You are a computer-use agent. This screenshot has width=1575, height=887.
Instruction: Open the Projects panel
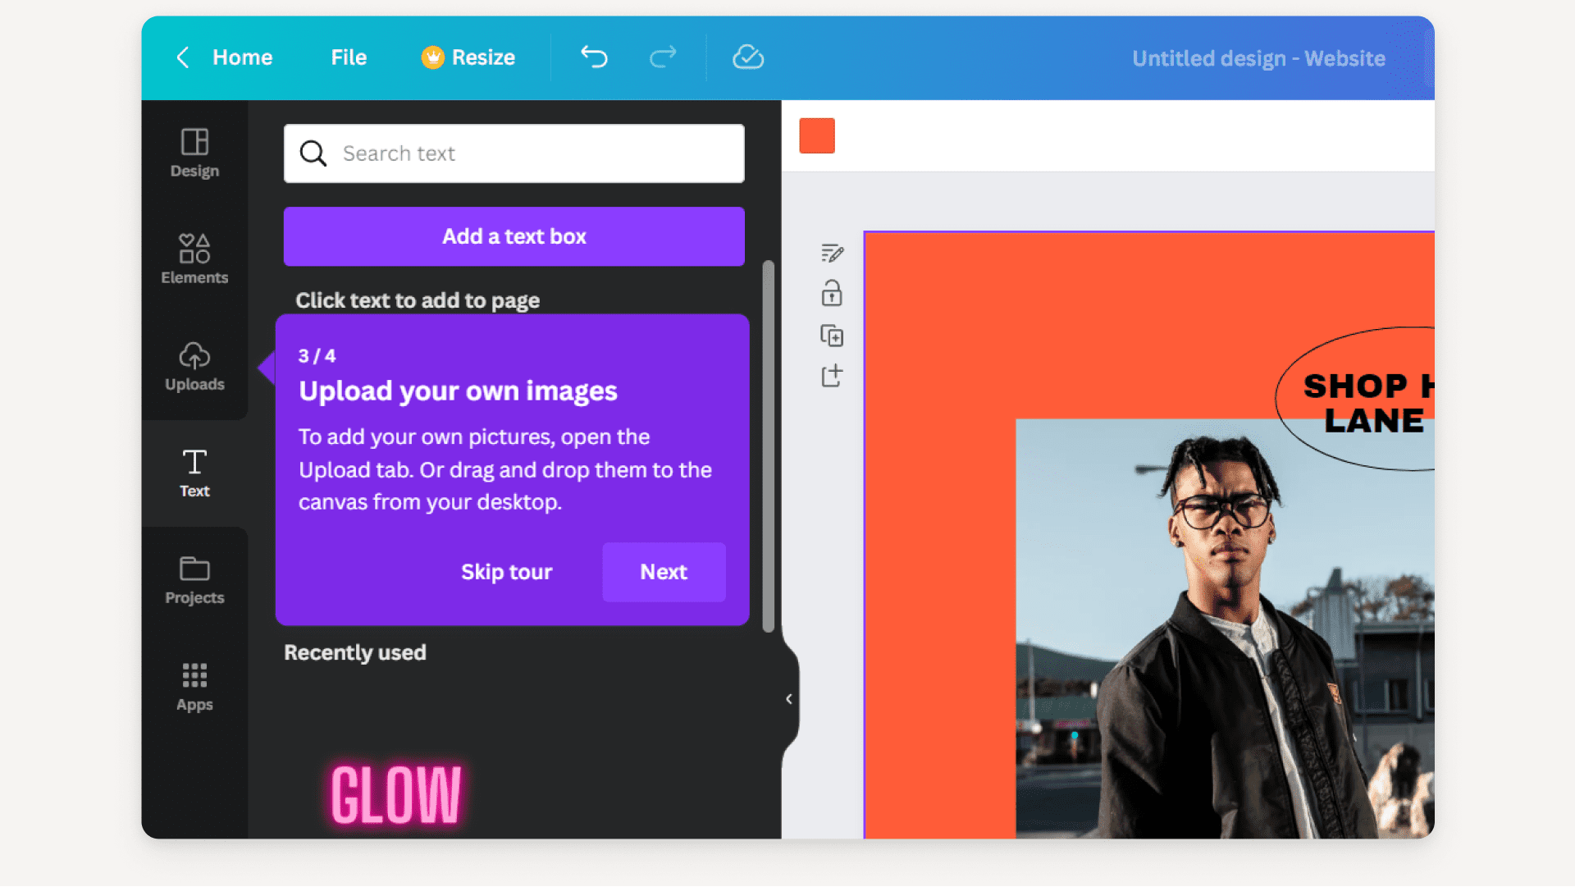pos(194,578)
